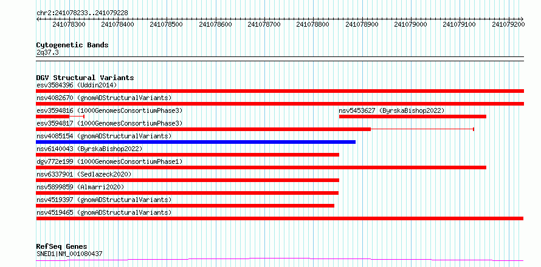541x267 pixels.
Task: Click the red bar under nsv4519465
Action: (x=280, y=218)
